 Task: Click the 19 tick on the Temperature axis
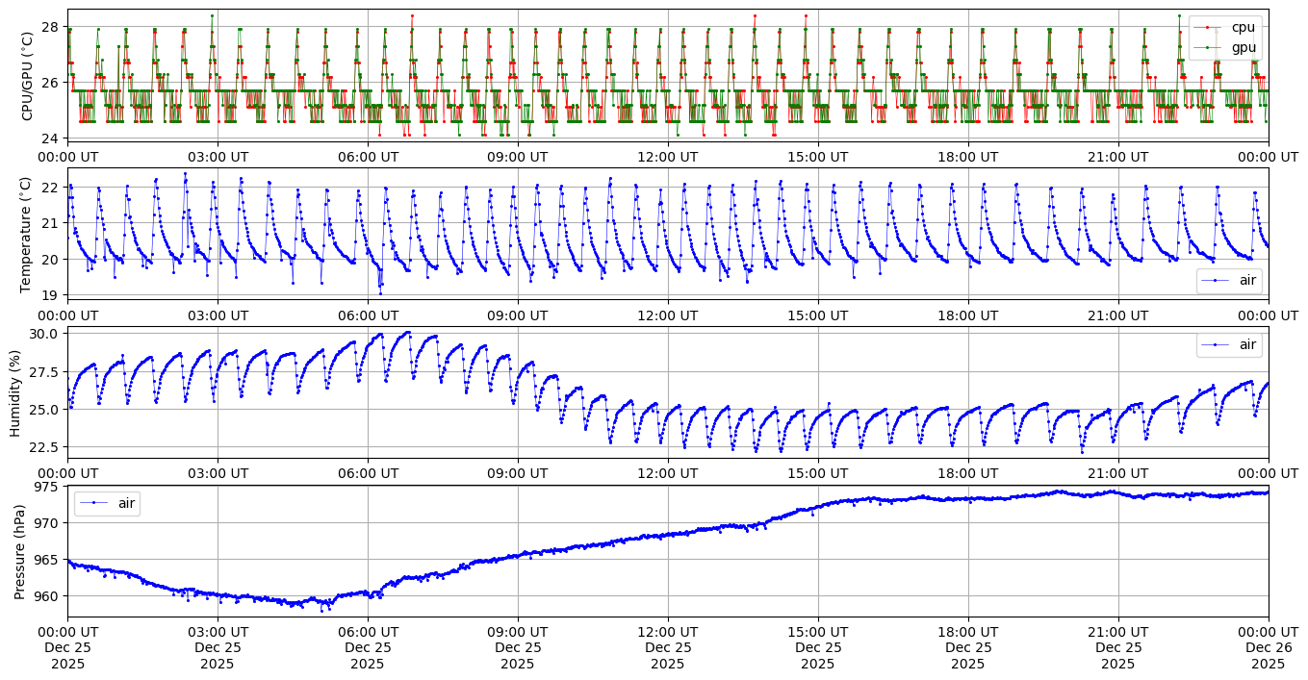tap(50, 295)
